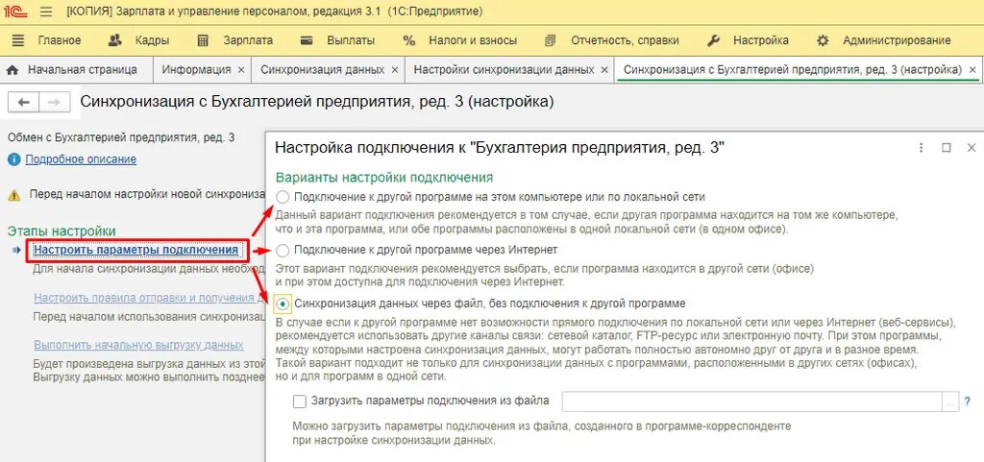Open the Подробное описание link
984x462 pixels.
point(81,159)
